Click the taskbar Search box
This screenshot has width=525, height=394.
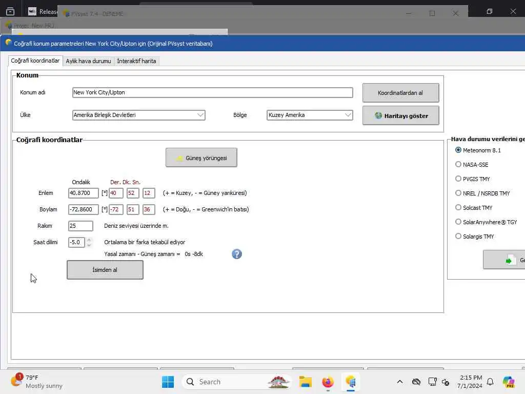(x=236, y=382)
